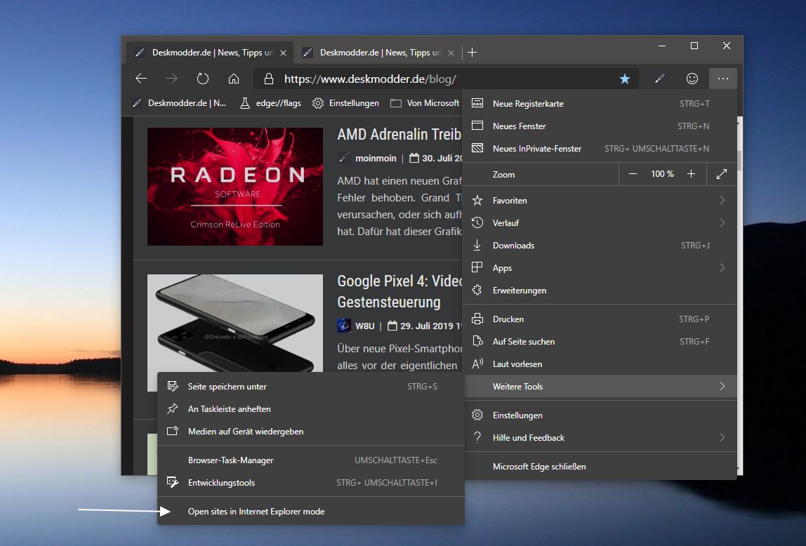Toggle the favorite star in address bar
The width and height of the screenshot is (806, 546).
(625, 79)
